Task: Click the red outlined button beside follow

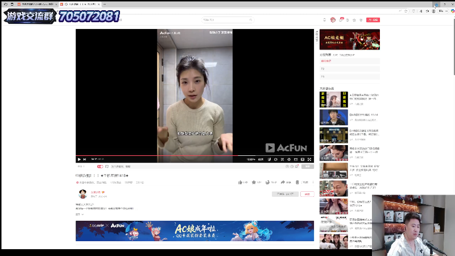Action: (307, 194)
